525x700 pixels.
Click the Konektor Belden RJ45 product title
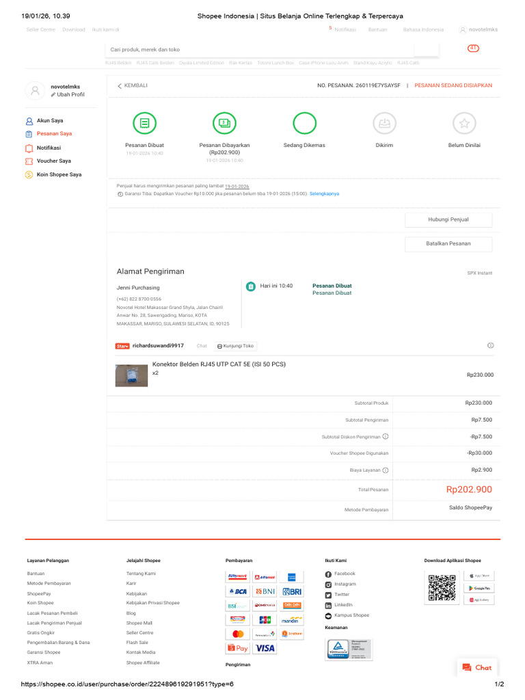(x=219, y=364)
